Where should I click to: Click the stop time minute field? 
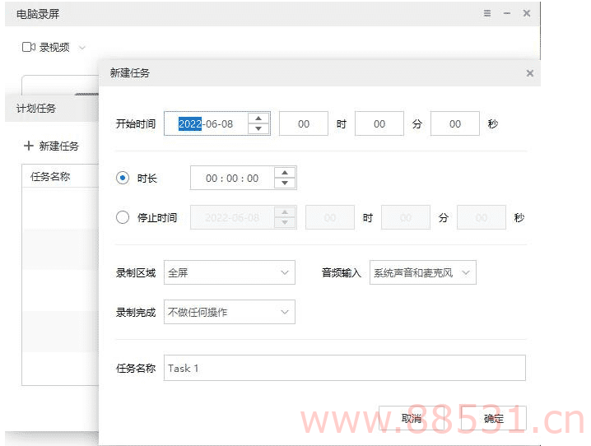click(x=406, y=217)
